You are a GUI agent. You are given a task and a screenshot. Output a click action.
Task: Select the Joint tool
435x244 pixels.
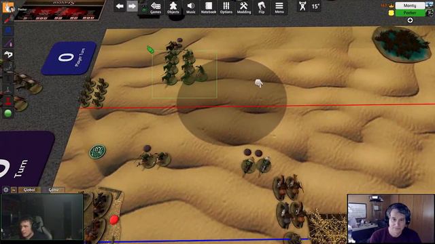tap(8, 66)
